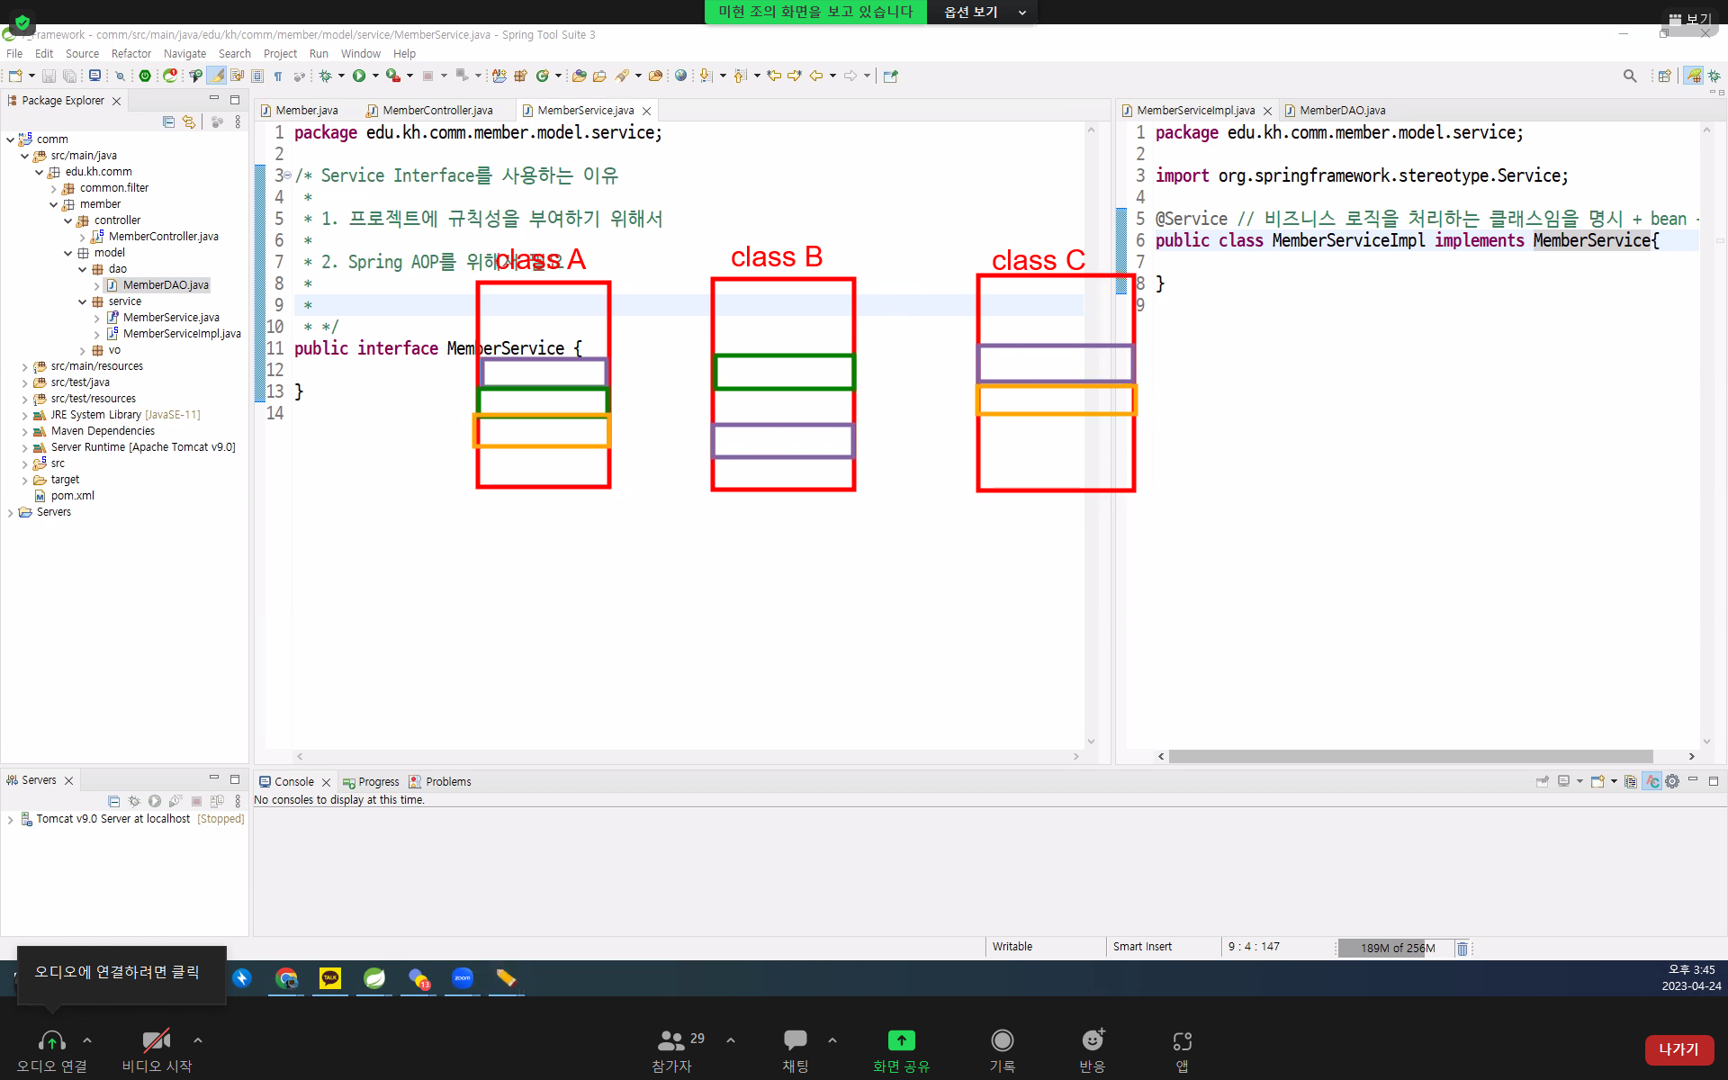Close the MemberService.java editor tab
The height and width of the screenshot is (1080, 1728).
646,111
